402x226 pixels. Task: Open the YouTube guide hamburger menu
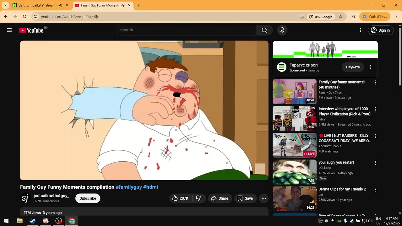click(x=9, y=30)
